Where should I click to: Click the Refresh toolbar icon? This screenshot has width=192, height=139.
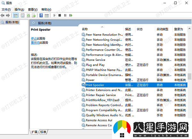29,15
